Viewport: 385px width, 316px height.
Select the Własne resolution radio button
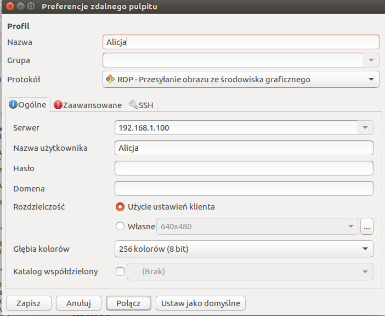(x=120, y=226)
